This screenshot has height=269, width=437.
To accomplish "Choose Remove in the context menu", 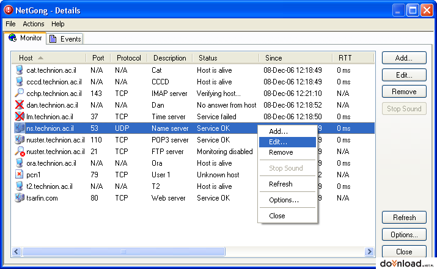I will [x=287, y=152].
